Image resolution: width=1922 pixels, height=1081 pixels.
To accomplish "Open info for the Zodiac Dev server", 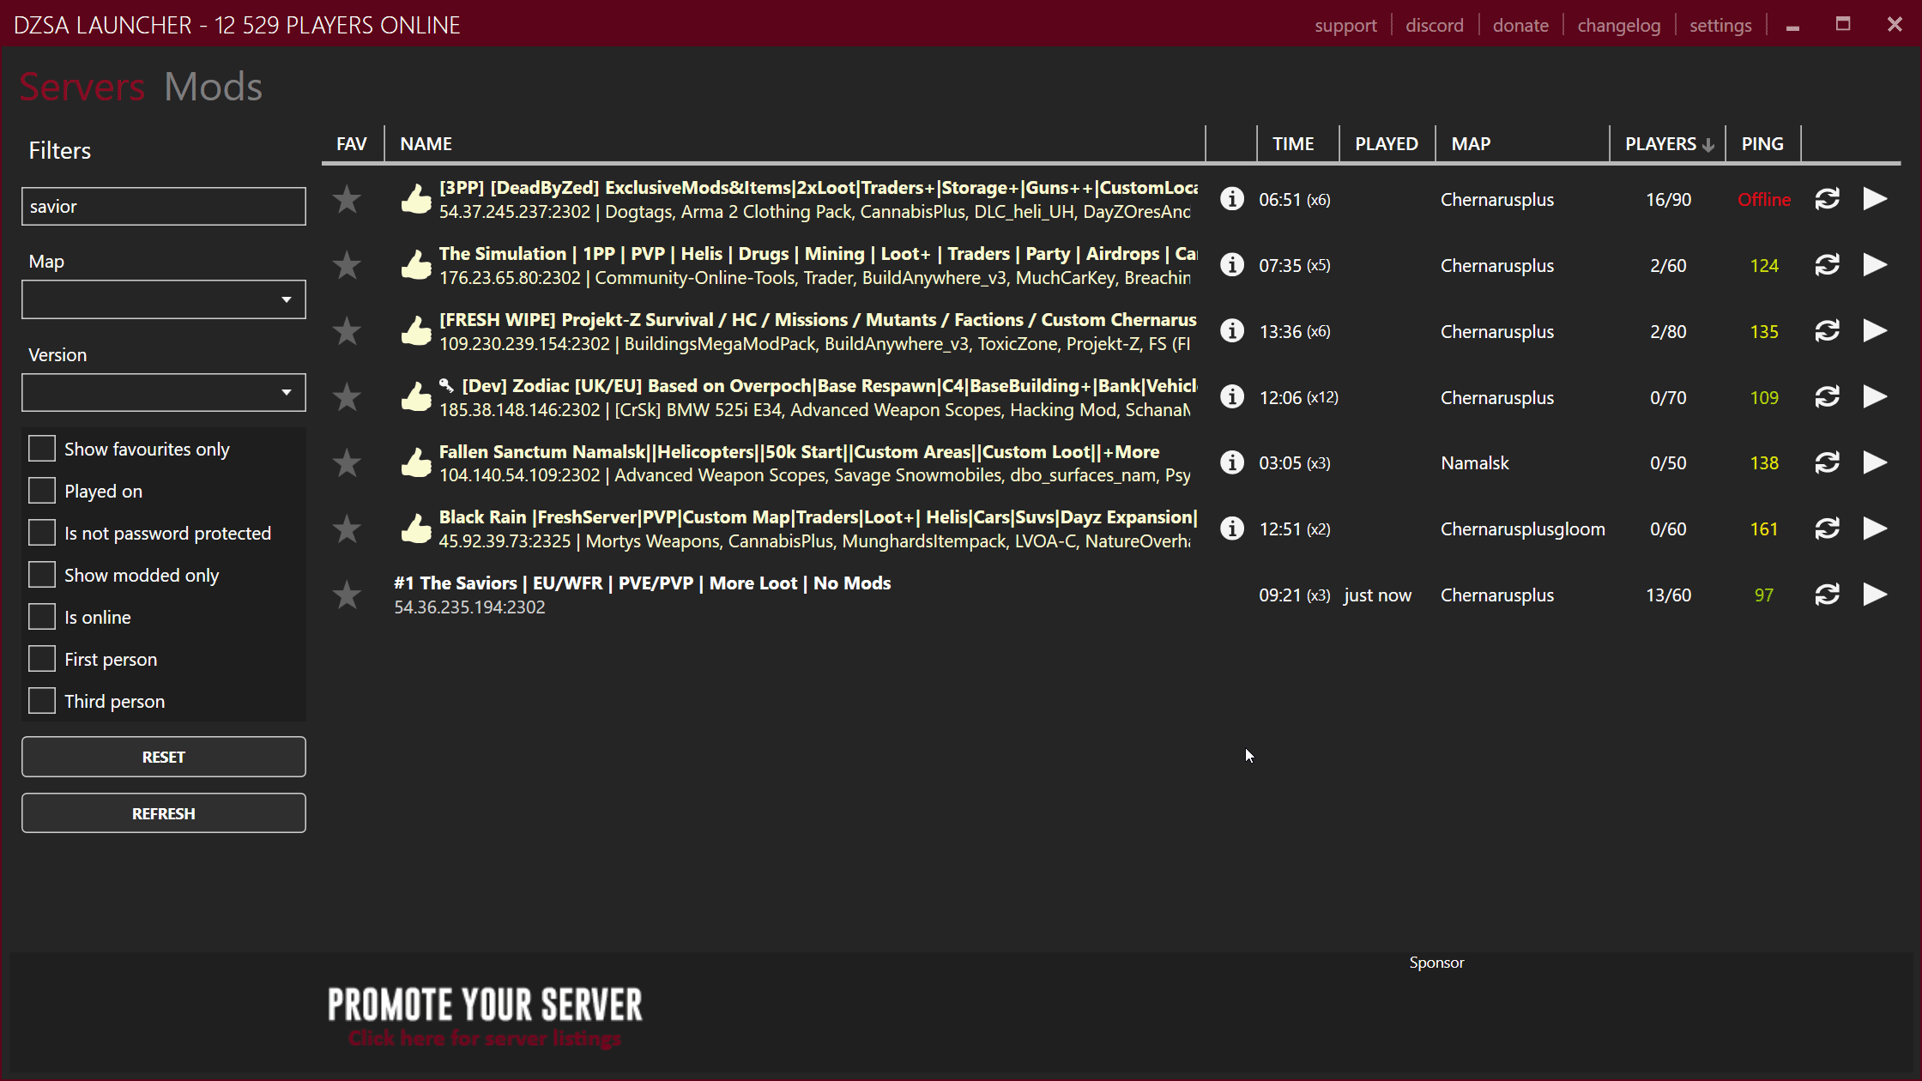I will pos(1232,396).
